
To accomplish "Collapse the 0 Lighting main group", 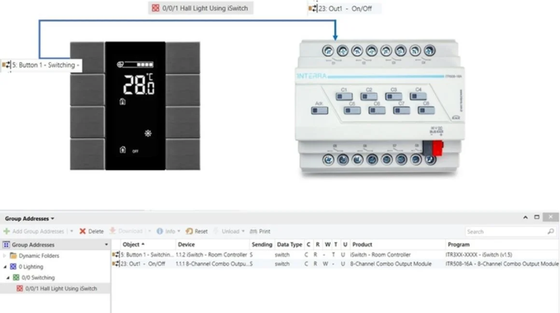I will (5, 267).
